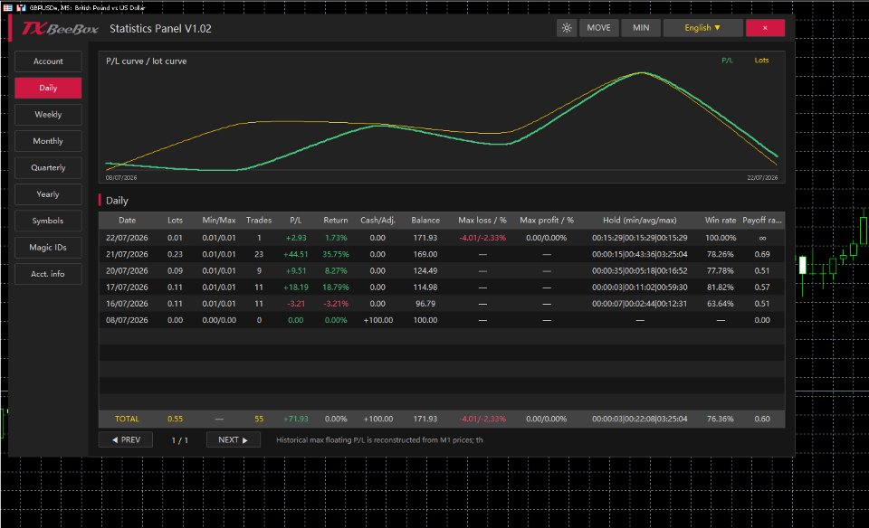Click the Balance column header
This screenshot has height=528, width=869.
[x=425, y=221]
